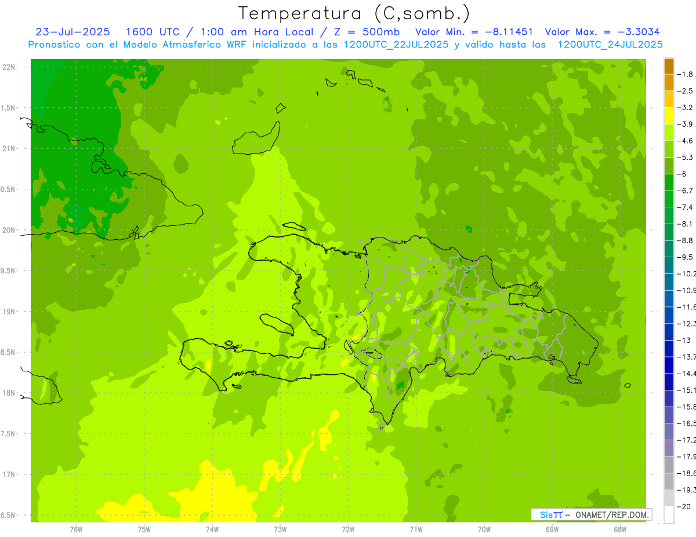Click the 'SisTT – ONAMET/REP.DOM.' credit box
The width and height of the screenshot is (696, 537).
(591, 514)
